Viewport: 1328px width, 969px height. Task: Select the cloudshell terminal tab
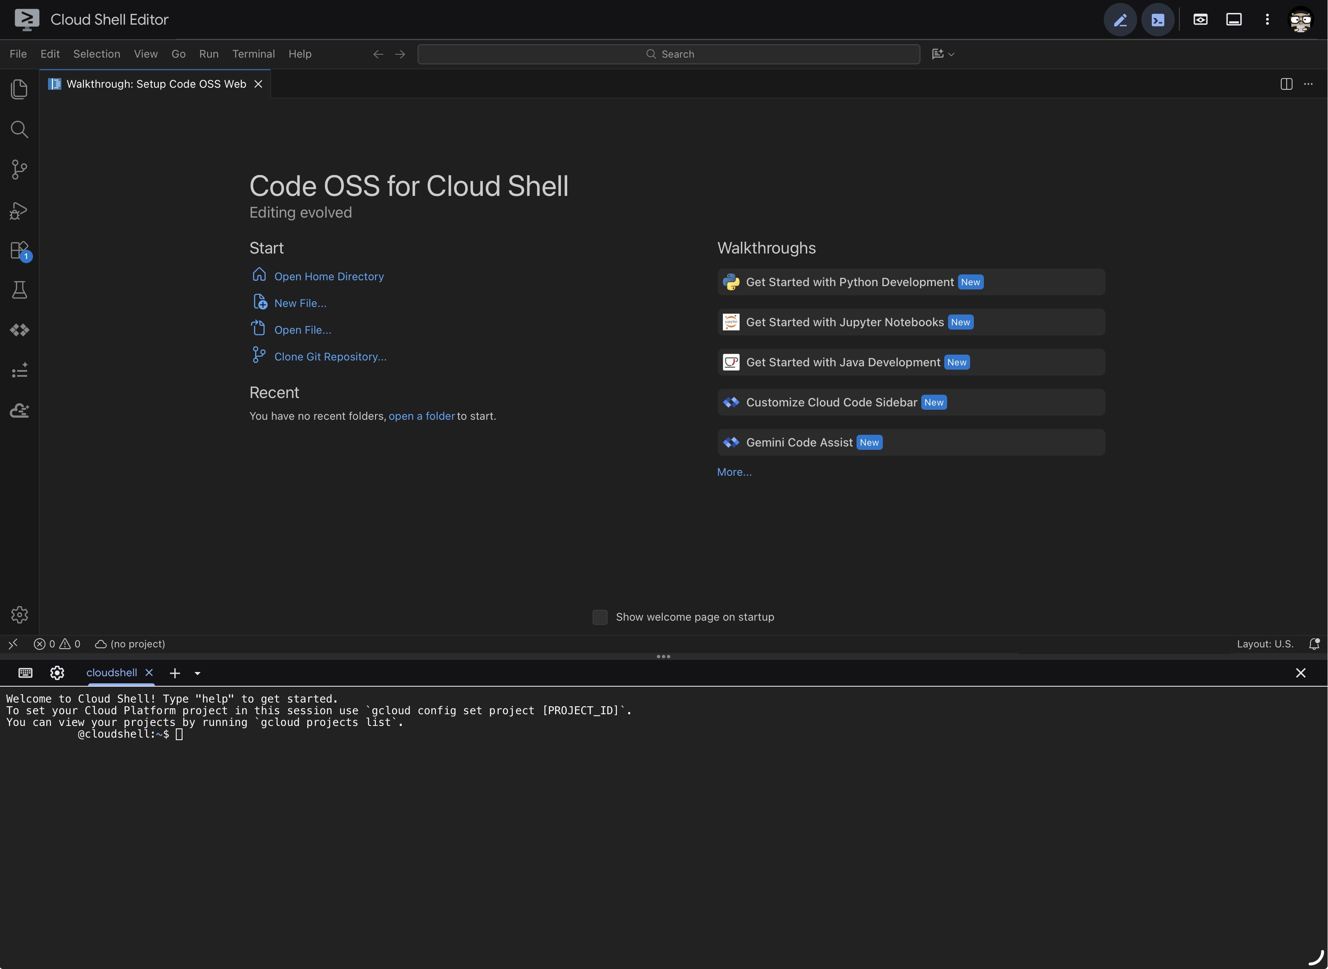point(112,673)
